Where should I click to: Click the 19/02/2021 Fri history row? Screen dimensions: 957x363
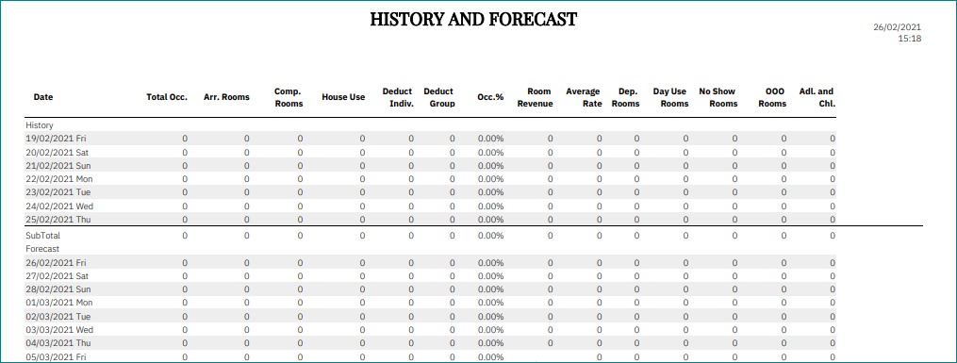click(430, 139)
